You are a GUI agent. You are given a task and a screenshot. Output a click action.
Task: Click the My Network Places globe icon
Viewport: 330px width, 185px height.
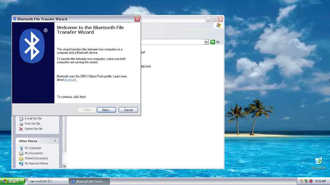[x=21, y=164]
